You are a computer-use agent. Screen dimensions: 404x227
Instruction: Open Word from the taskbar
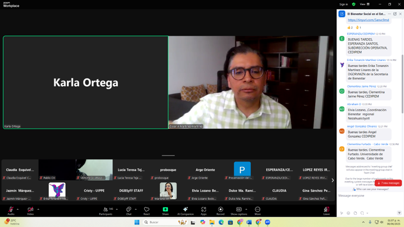click(x=249, y=222)
